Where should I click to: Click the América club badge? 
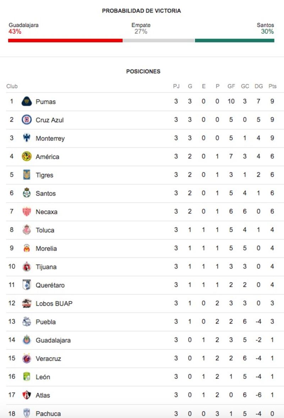pos(27,156)
